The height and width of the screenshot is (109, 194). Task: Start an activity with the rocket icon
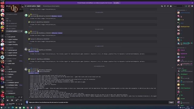point(16,100)
